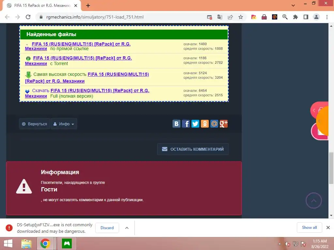Share on Google Plus icon
334x250 pixels.
[x=224, y=124]
